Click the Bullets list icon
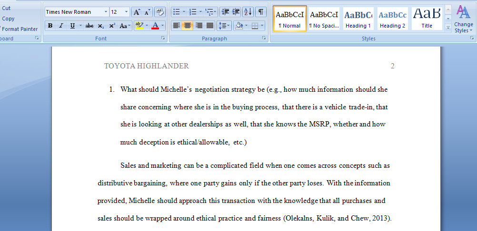477x231 pixels. tap(177, 12)
